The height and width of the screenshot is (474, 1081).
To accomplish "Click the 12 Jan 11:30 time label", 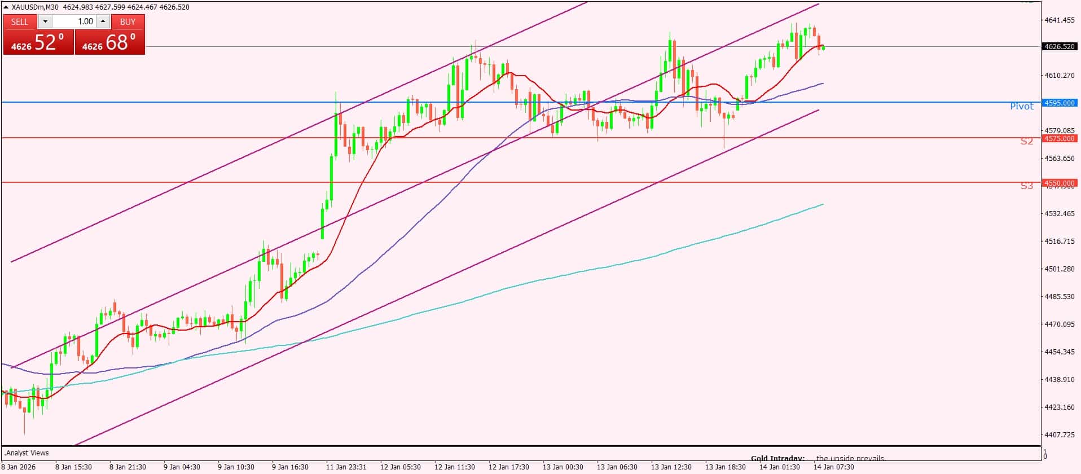I will (x=455, y=467).
